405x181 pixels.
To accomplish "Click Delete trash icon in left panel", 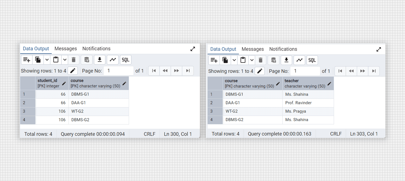I will pyautogui.click(x=73, y=60).
